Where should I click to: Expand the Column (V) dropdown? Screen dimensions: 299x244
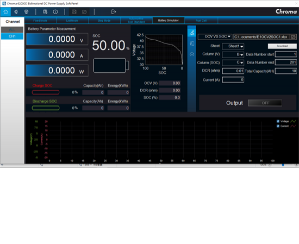[233, 54]
